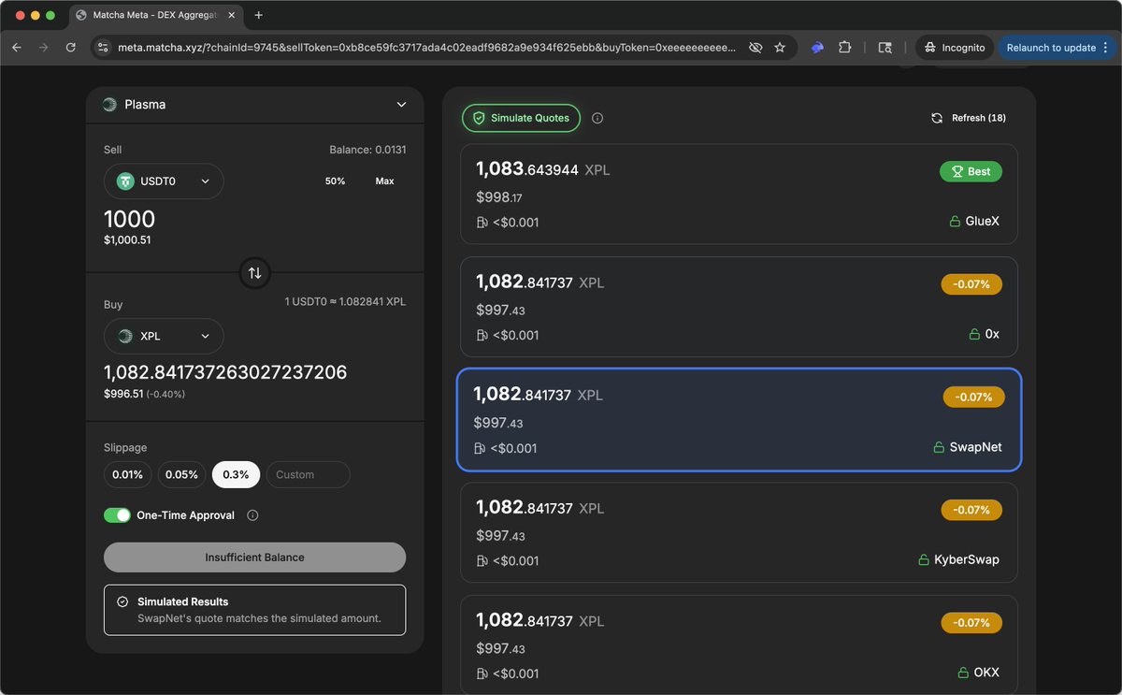Click the lock icon next to 0x
The image size is (1122, 695).
coord(974,334)
